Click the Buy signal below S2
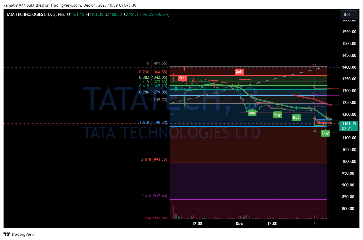The image size is (363, 240). point(325,133)
